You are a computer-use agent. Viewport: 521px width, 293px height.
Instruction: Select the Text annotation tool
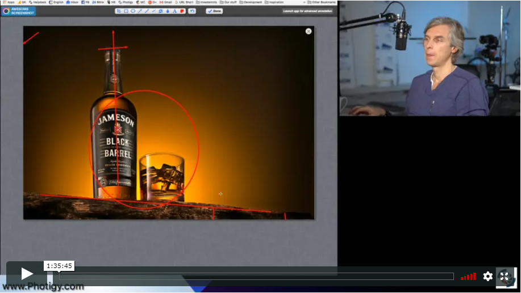click(175, 11)
